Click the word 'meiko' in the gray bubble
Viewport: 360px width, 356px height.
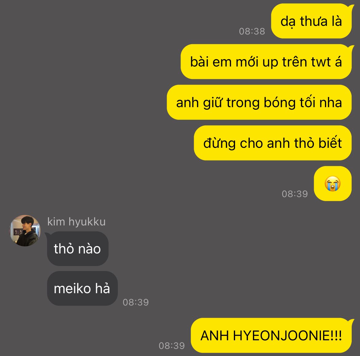(72, 289)
